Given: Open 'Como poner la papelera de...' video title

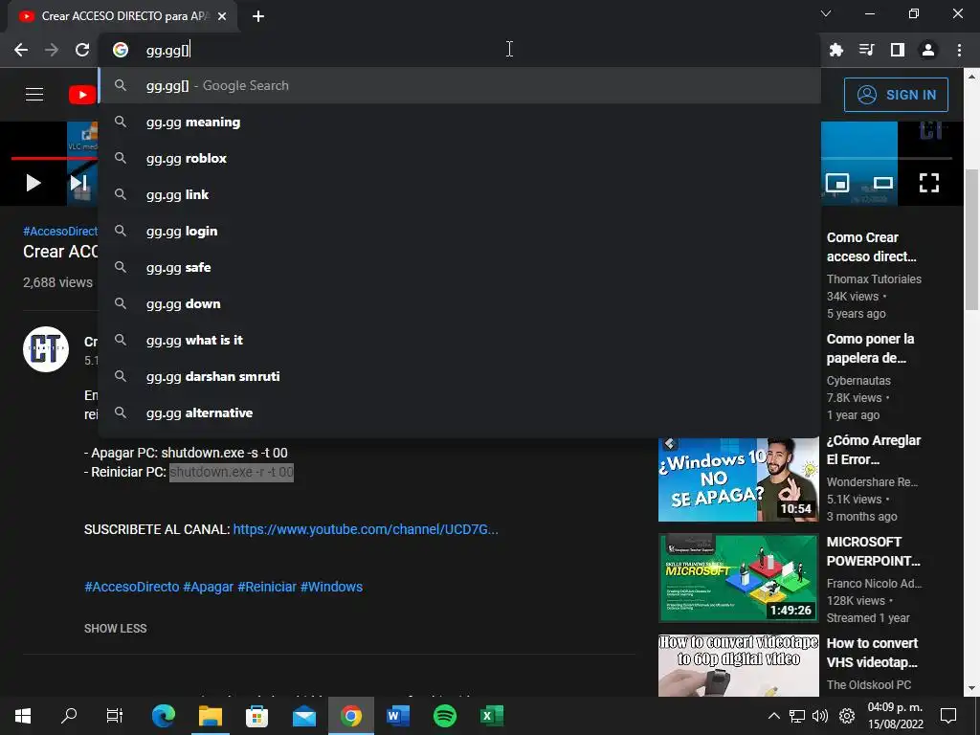Looking at the screenshot, I should [x=870, y=348].
